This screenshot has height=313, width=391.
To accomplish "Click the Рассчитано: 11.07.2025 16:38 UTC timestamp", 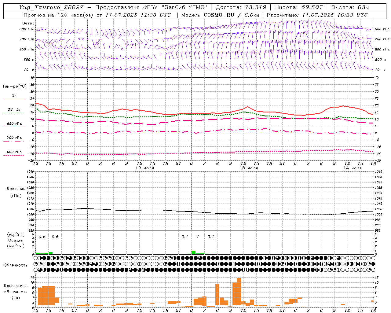I will 317,15.
